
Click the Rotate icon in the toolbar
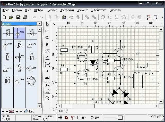coord(103,17)
